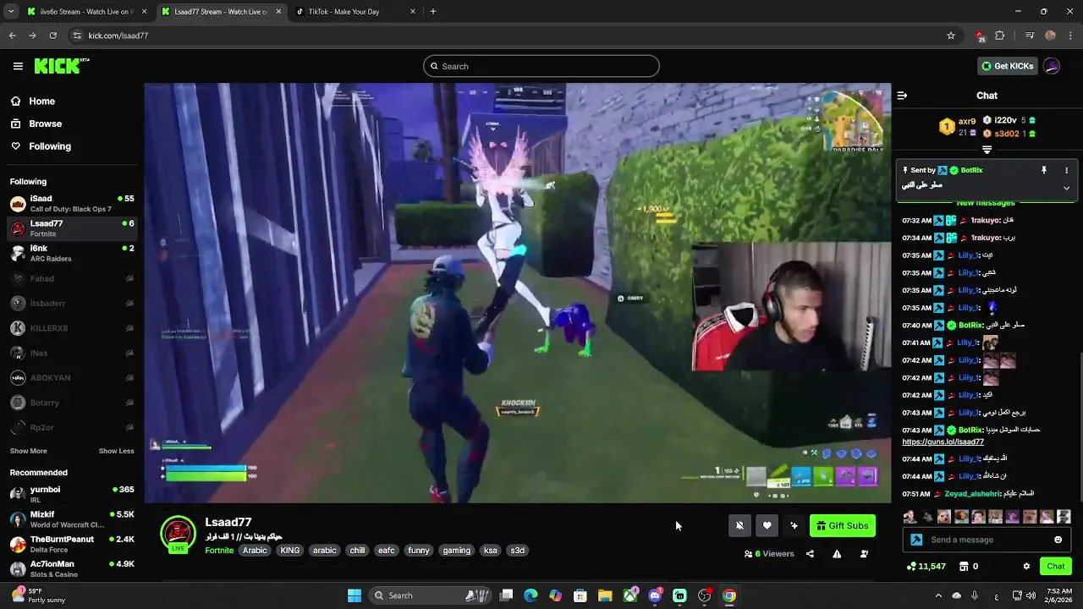Open pinned message three-dot options
This screenshot has width=1083, height=609.
click(1066, 170)
